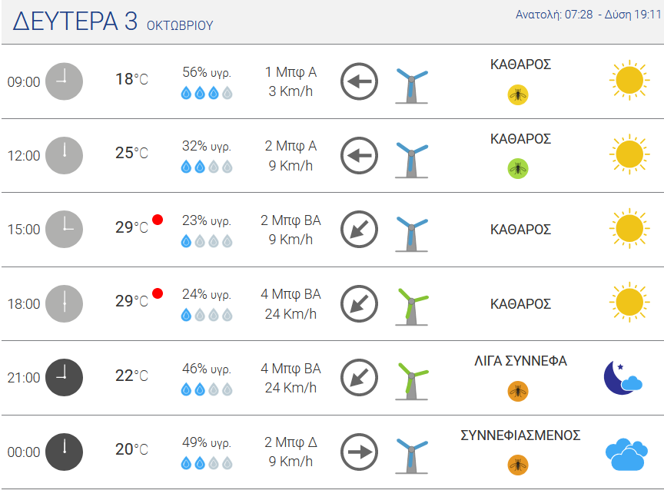
Task: Click the humidity droplets under 56% υγρ.
Action: tap(207, 93)
